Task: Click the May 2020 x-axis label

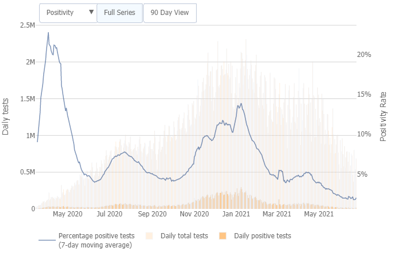Action: tap(67, 214)
